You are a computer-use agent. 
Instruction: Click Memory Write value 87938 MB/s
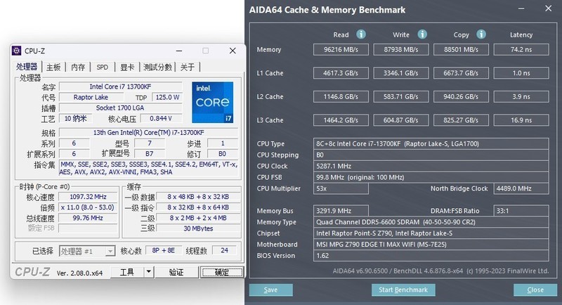pyautogui.click(x=401, y=49)
